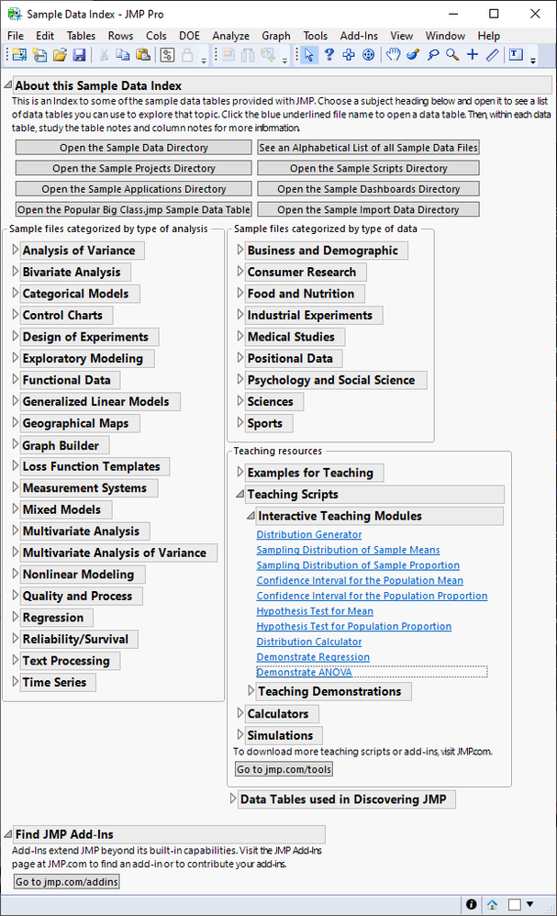The height and width of the screenshot is (916, 557).
Task: Click the JMP Home Window icon
Action: (493, 904)
